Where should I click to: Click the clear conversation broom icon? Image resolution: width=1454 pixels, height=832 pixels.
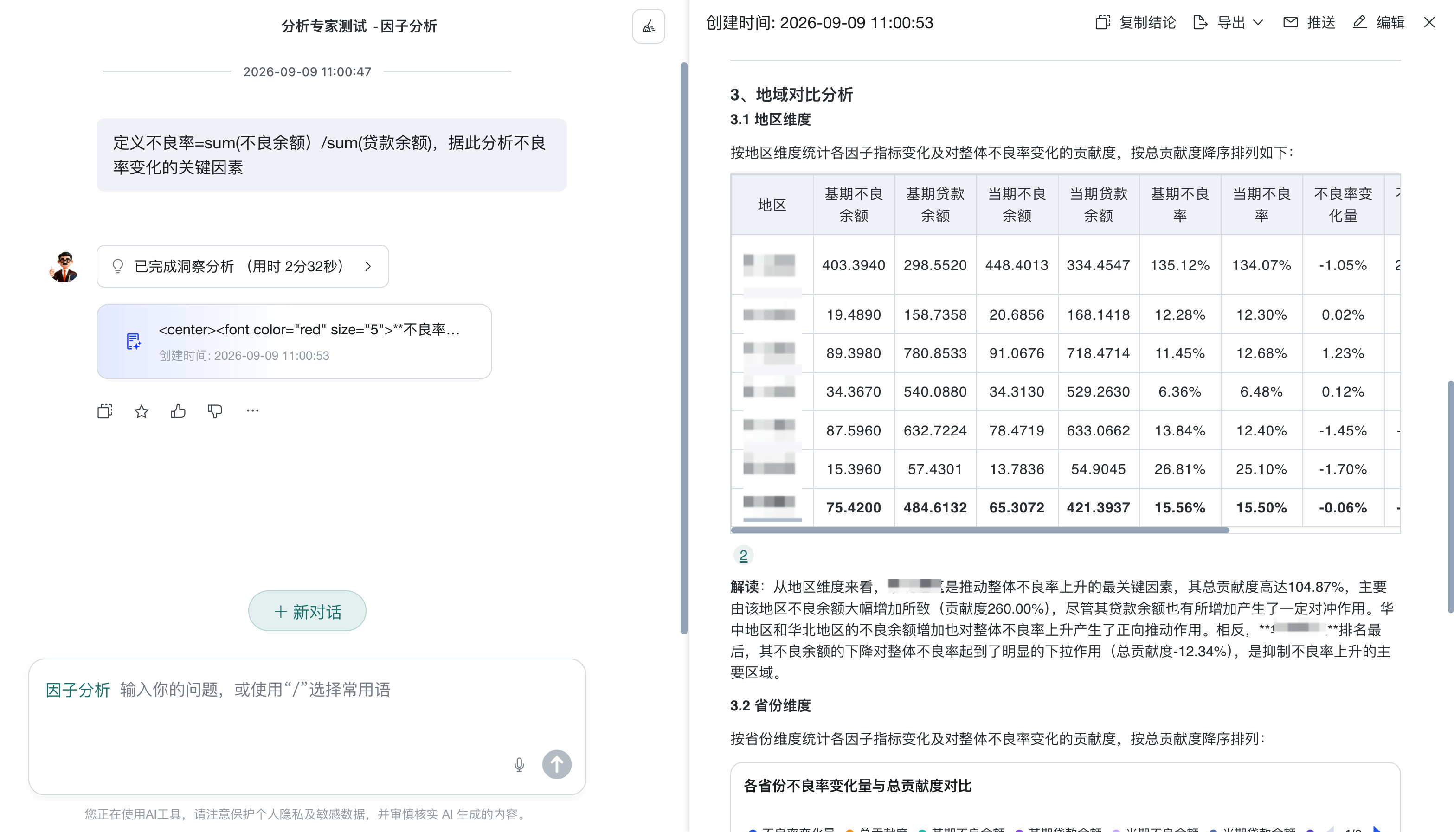[648, 26]
